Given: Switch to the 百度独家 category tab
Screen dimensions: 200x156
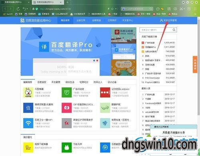Looking at the screenshot, I should coord(42,82).
